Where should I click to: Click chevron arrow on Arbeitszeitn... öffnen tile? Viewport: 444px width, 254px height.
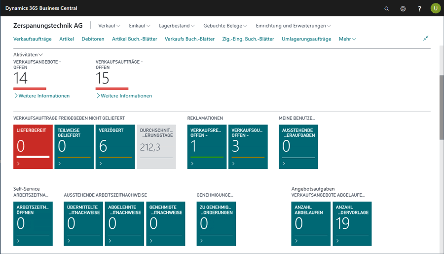18,241
